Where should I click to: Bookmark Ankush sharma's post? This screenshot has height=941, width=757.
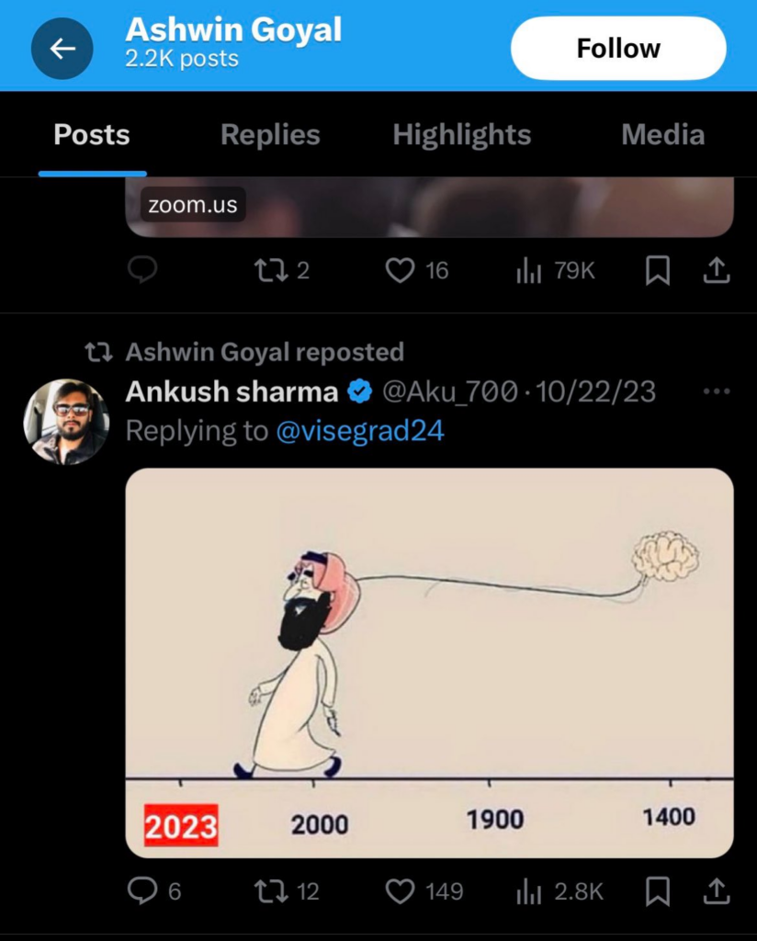(x=657, y=890)
